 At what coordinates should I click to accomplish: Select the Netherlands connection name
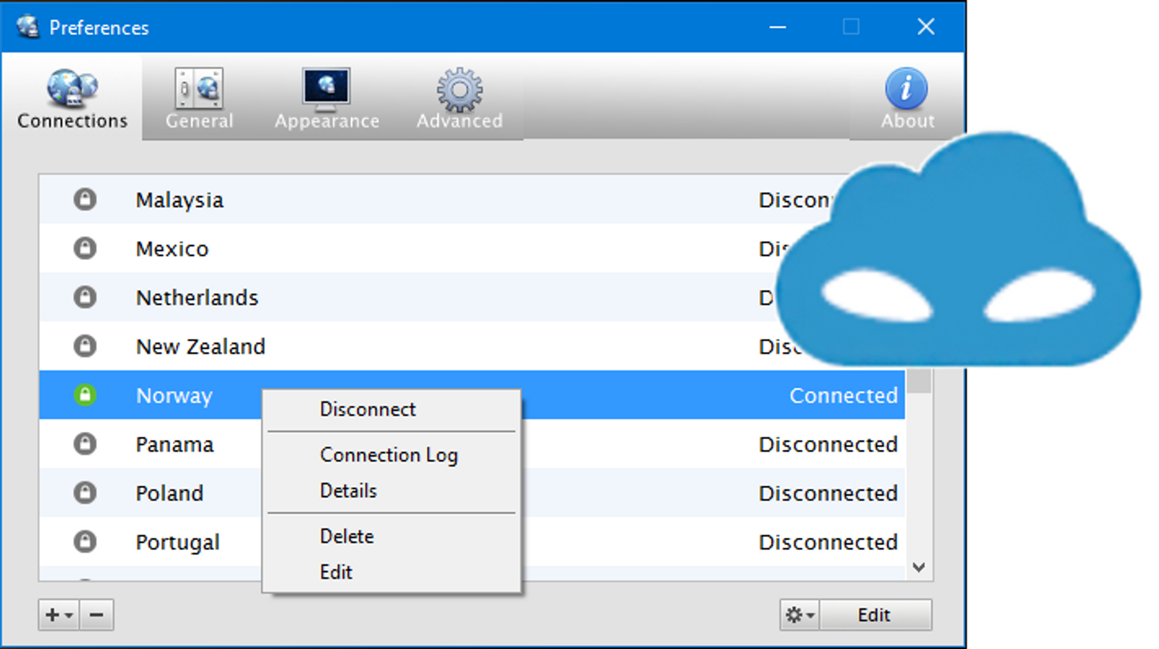(x=197, y=298)
